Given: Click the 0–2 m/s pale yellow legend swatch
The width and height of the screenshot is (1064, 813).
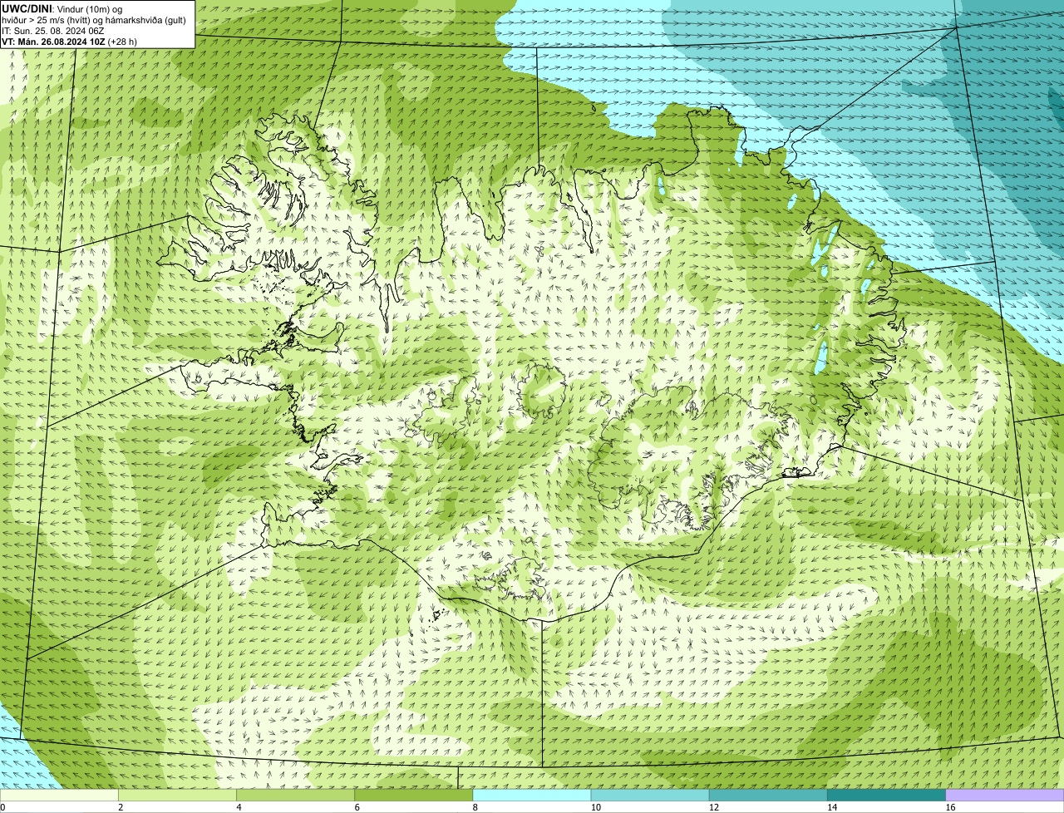Looking at the screenshot, I should tap(59, 796).
